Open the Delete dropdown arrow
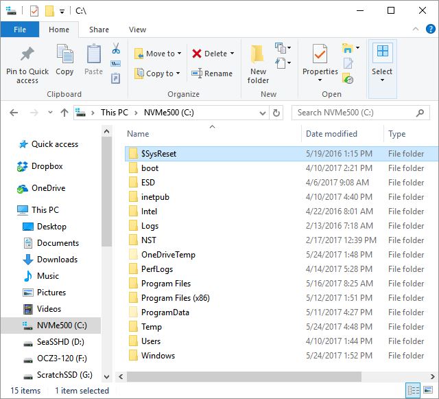 [x=232, y=53]
